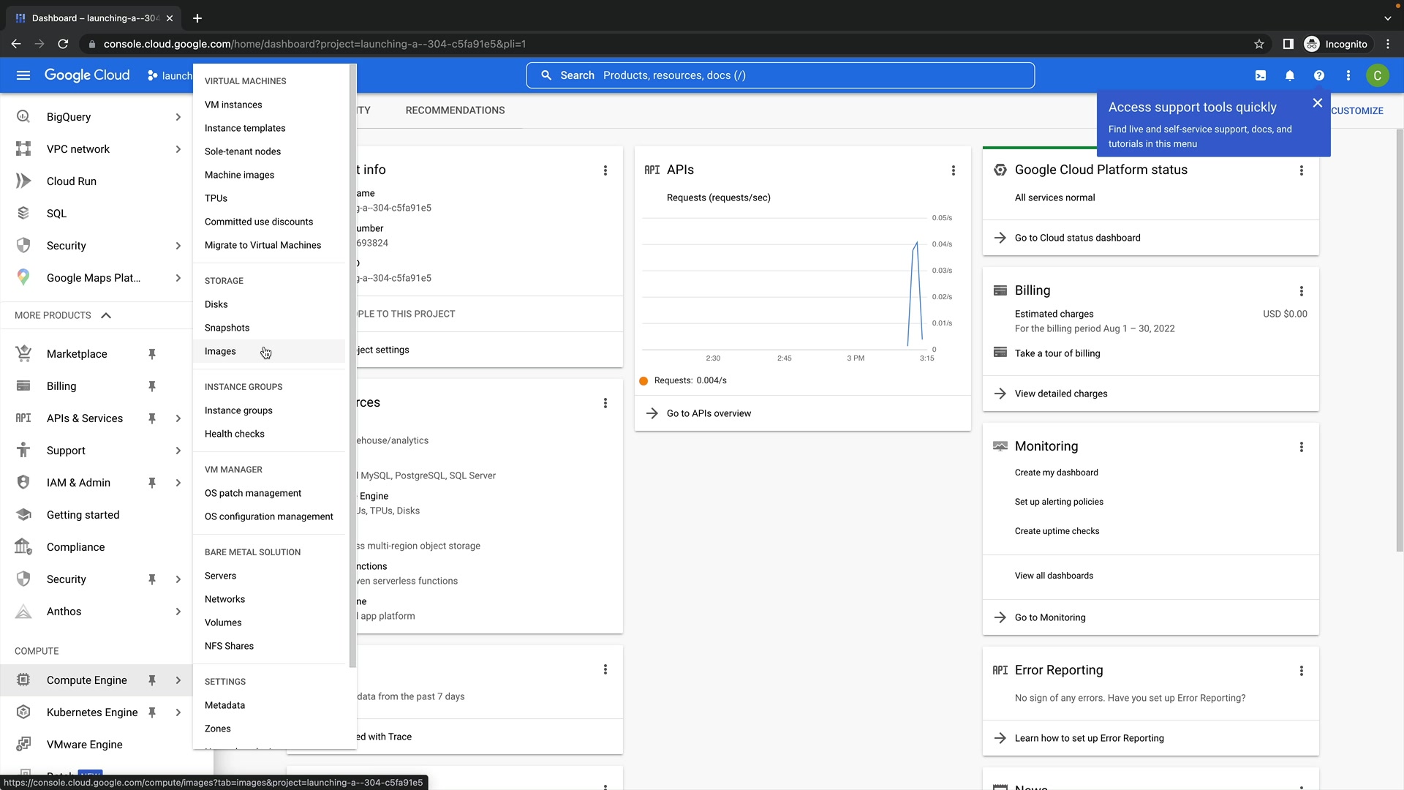
Task: Bookmark page with star icon
Action: [x=1259, y=44]
